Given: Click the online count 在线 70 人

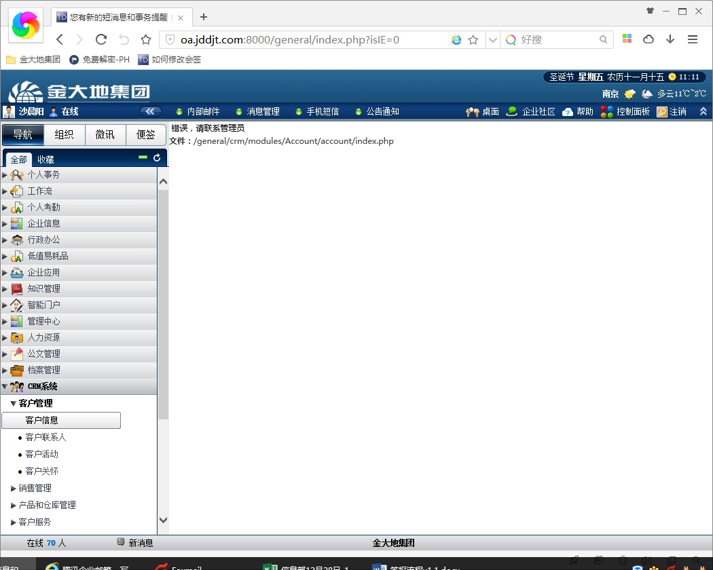Looking at the screenshot, I should click(x=46, y=543).
